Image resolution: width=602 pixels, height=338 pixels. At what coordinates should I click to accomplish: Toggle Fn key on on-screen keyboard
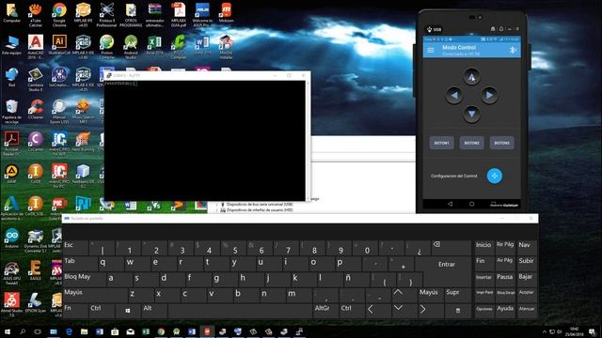click(x=75, y=311)
